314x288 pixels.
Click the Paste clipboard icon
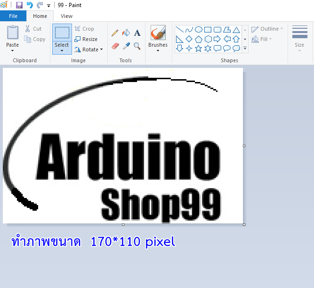(x=13, y=33)
